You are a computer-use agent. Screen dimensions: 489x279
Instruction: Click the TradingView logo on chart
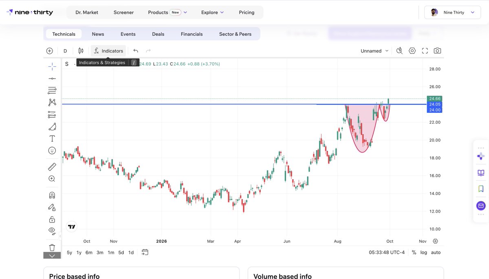point(72,227)
